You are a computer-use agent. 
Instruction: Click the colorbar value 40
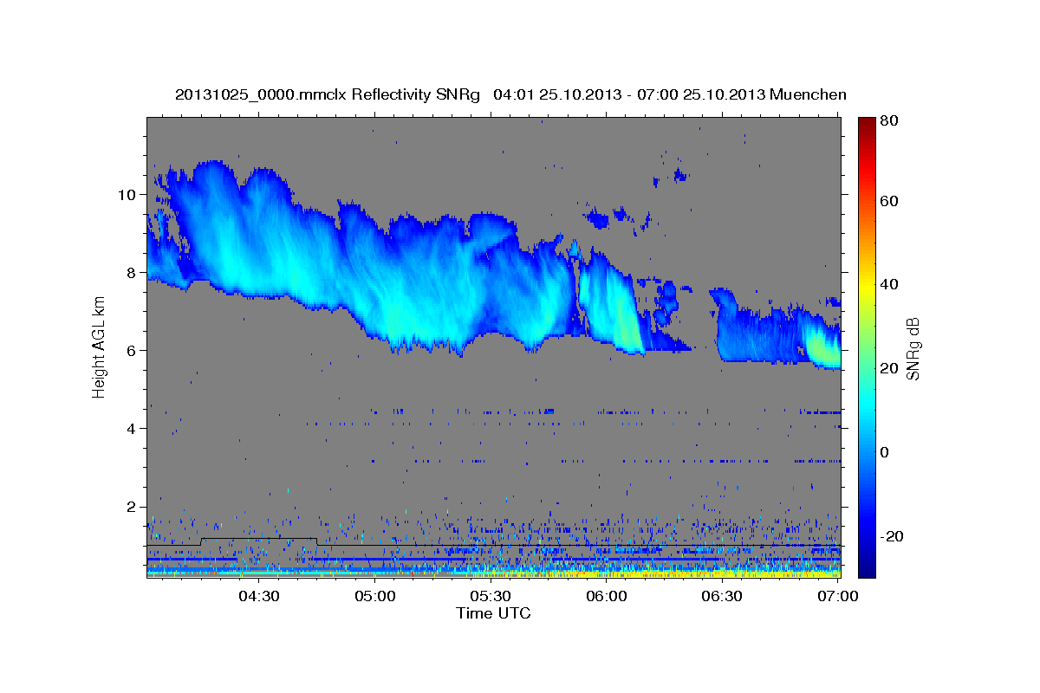pos(888,284)
